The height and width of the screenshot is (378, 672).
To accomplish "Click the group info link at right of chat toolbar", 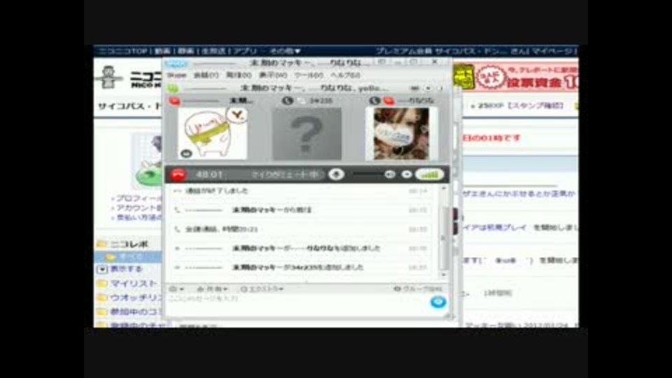I will 418,289.
